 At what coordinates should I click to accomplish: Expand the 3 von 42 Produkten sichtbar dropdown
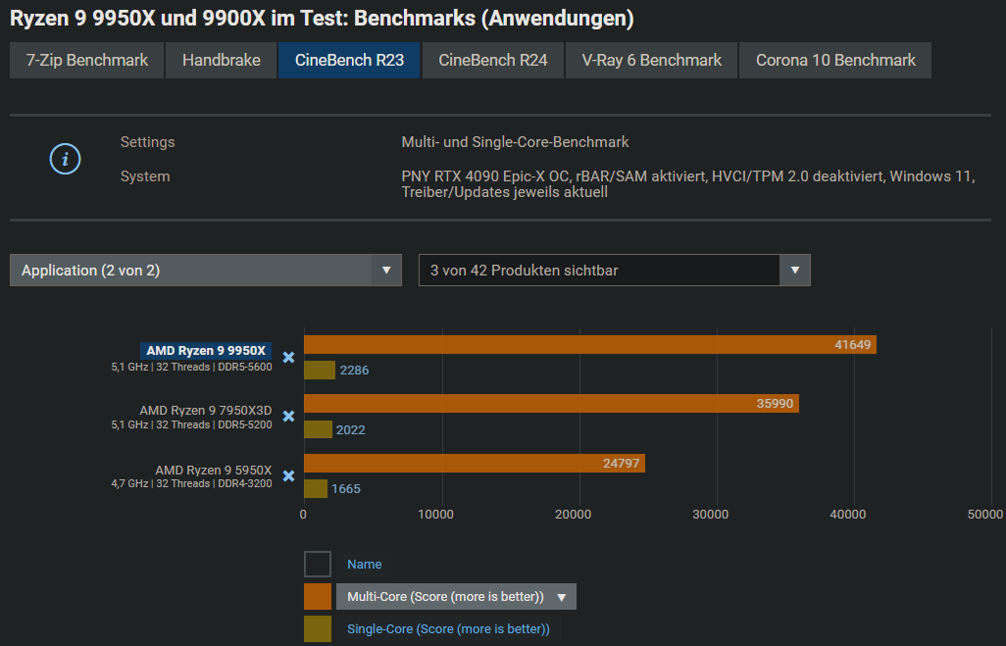pyautogui.click(x=614, y=271)
